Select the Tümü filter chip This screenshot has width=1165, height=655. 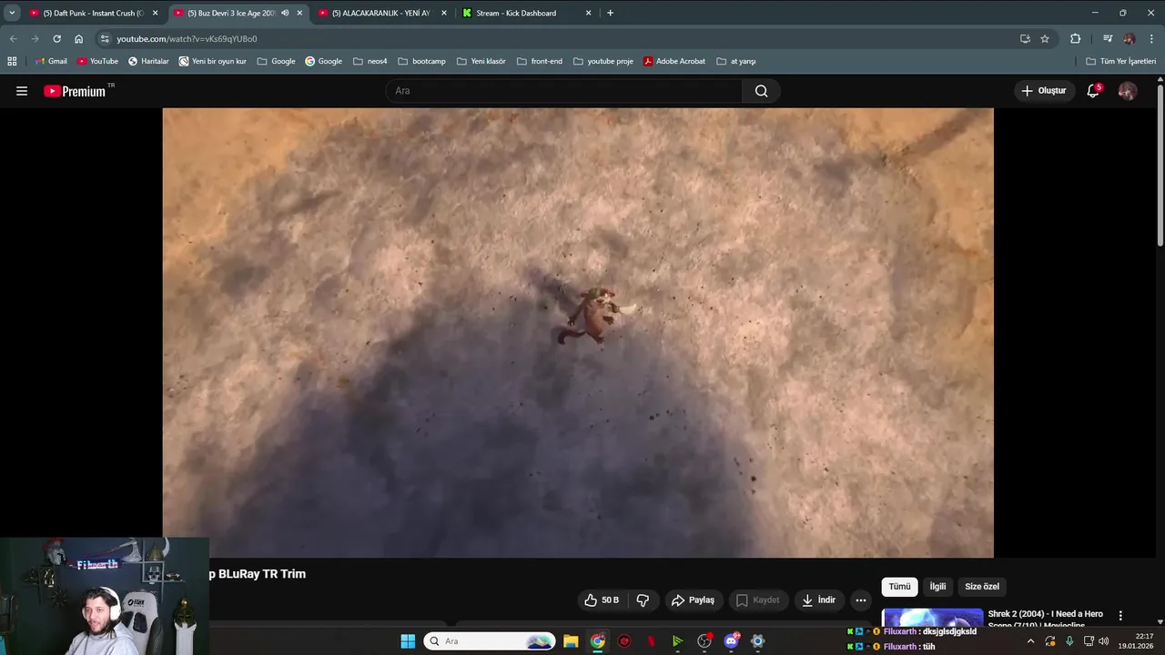899,587
